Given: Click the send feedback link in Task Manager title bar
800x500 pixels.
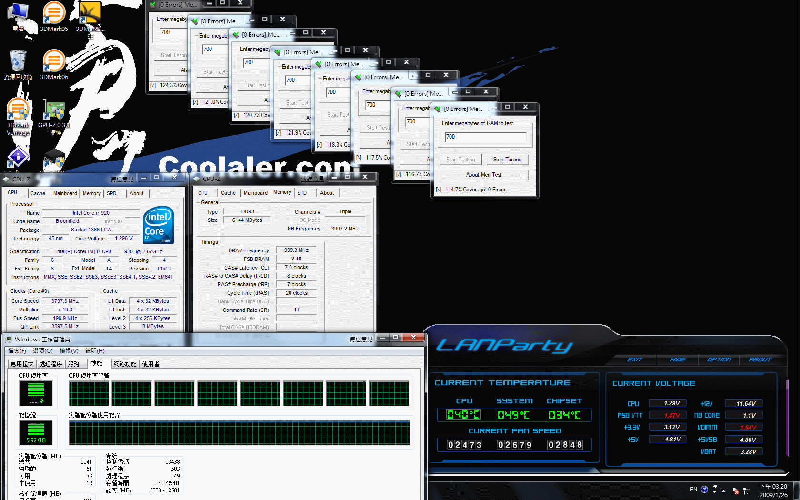Looking at the screenshot, I should tap(361, 339).
